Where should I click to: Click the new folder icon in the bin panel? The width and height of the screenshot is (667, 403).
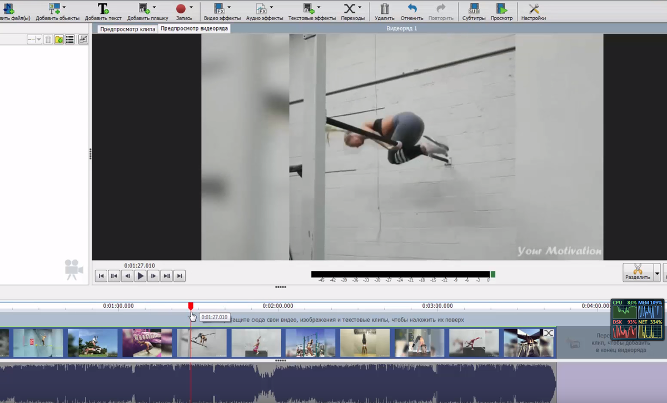(59, 39)
